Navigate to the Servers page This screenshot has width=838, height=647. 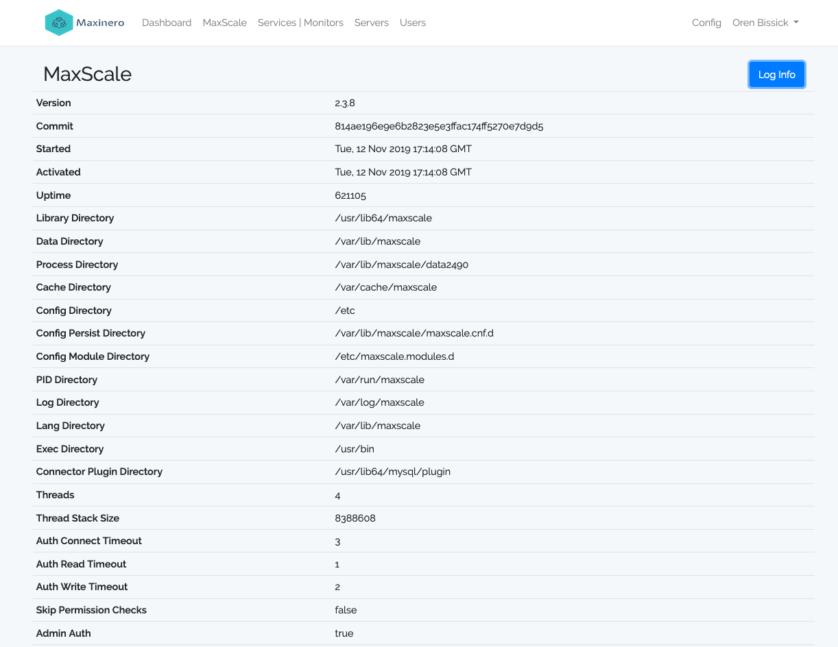click(x=371, y=23)
